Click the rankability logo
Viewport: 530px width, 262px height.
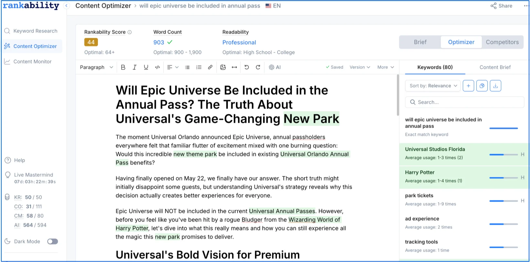[31, 5]
